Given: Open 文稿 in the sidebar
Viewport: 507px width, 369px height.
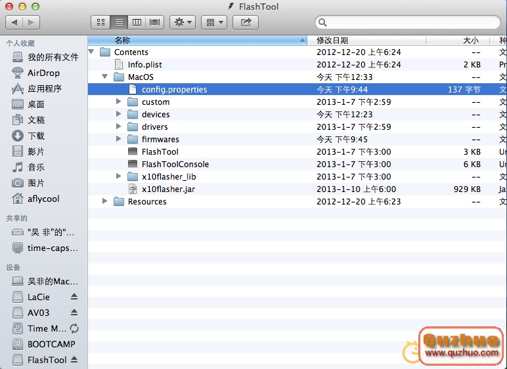Looking at the screenshot, I should point(28,120).
